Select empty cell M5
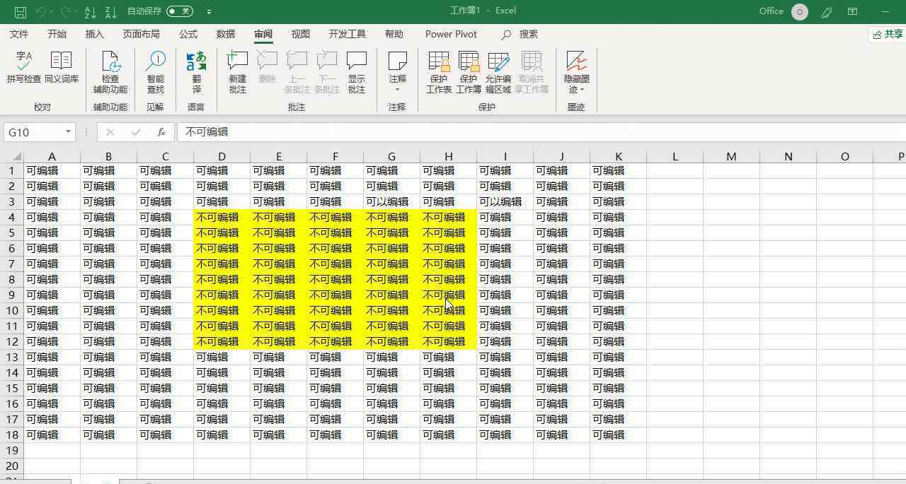Image resolution: width=906 pixels, height=484 pixels. point(731,232)
